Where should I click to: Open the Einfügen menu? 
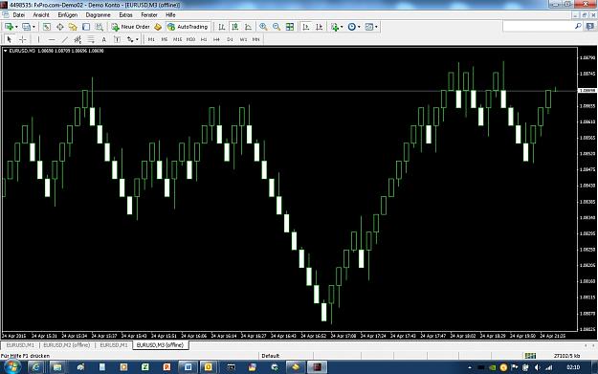pos(68,15)
